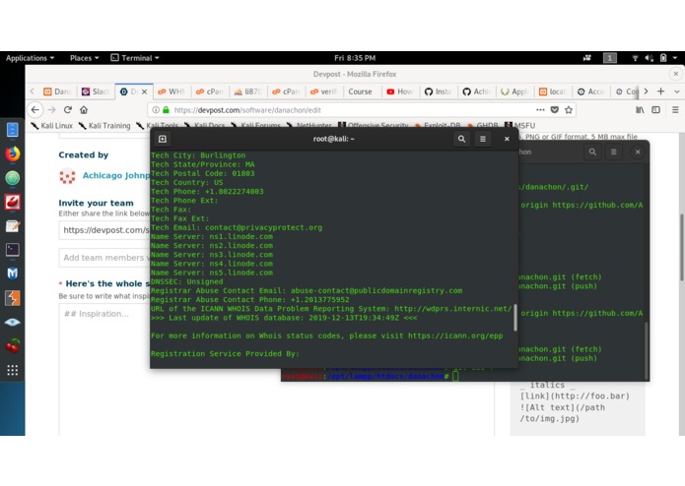Expand the system menu arrow in top bar
Image resolution: width=685 pixels, height=486 pixels.
[675, 57]
